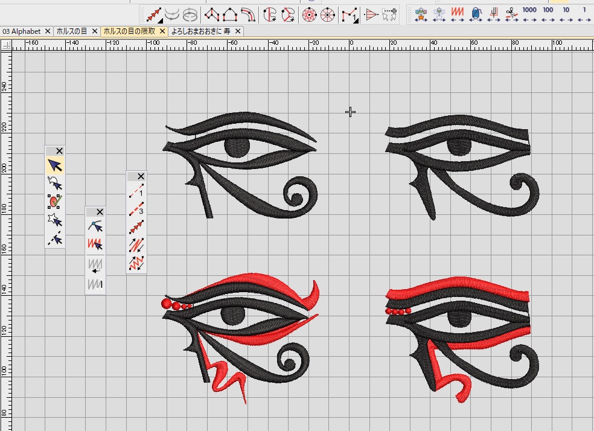The image size is (594, 431).
Task: Close the run stitch floating palette
Action: pos(141,176)
